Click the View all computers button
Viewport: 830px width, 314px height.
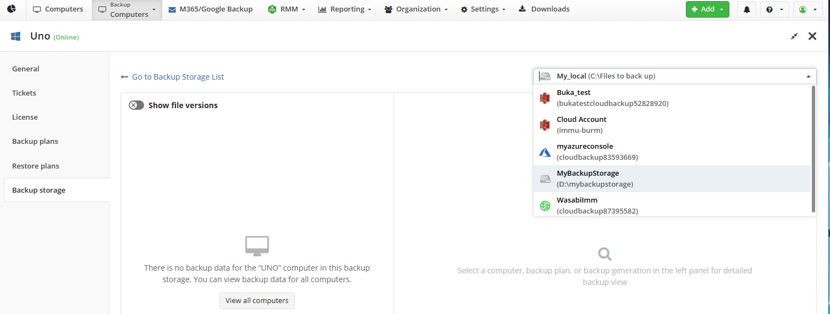(x=257, y=301)
